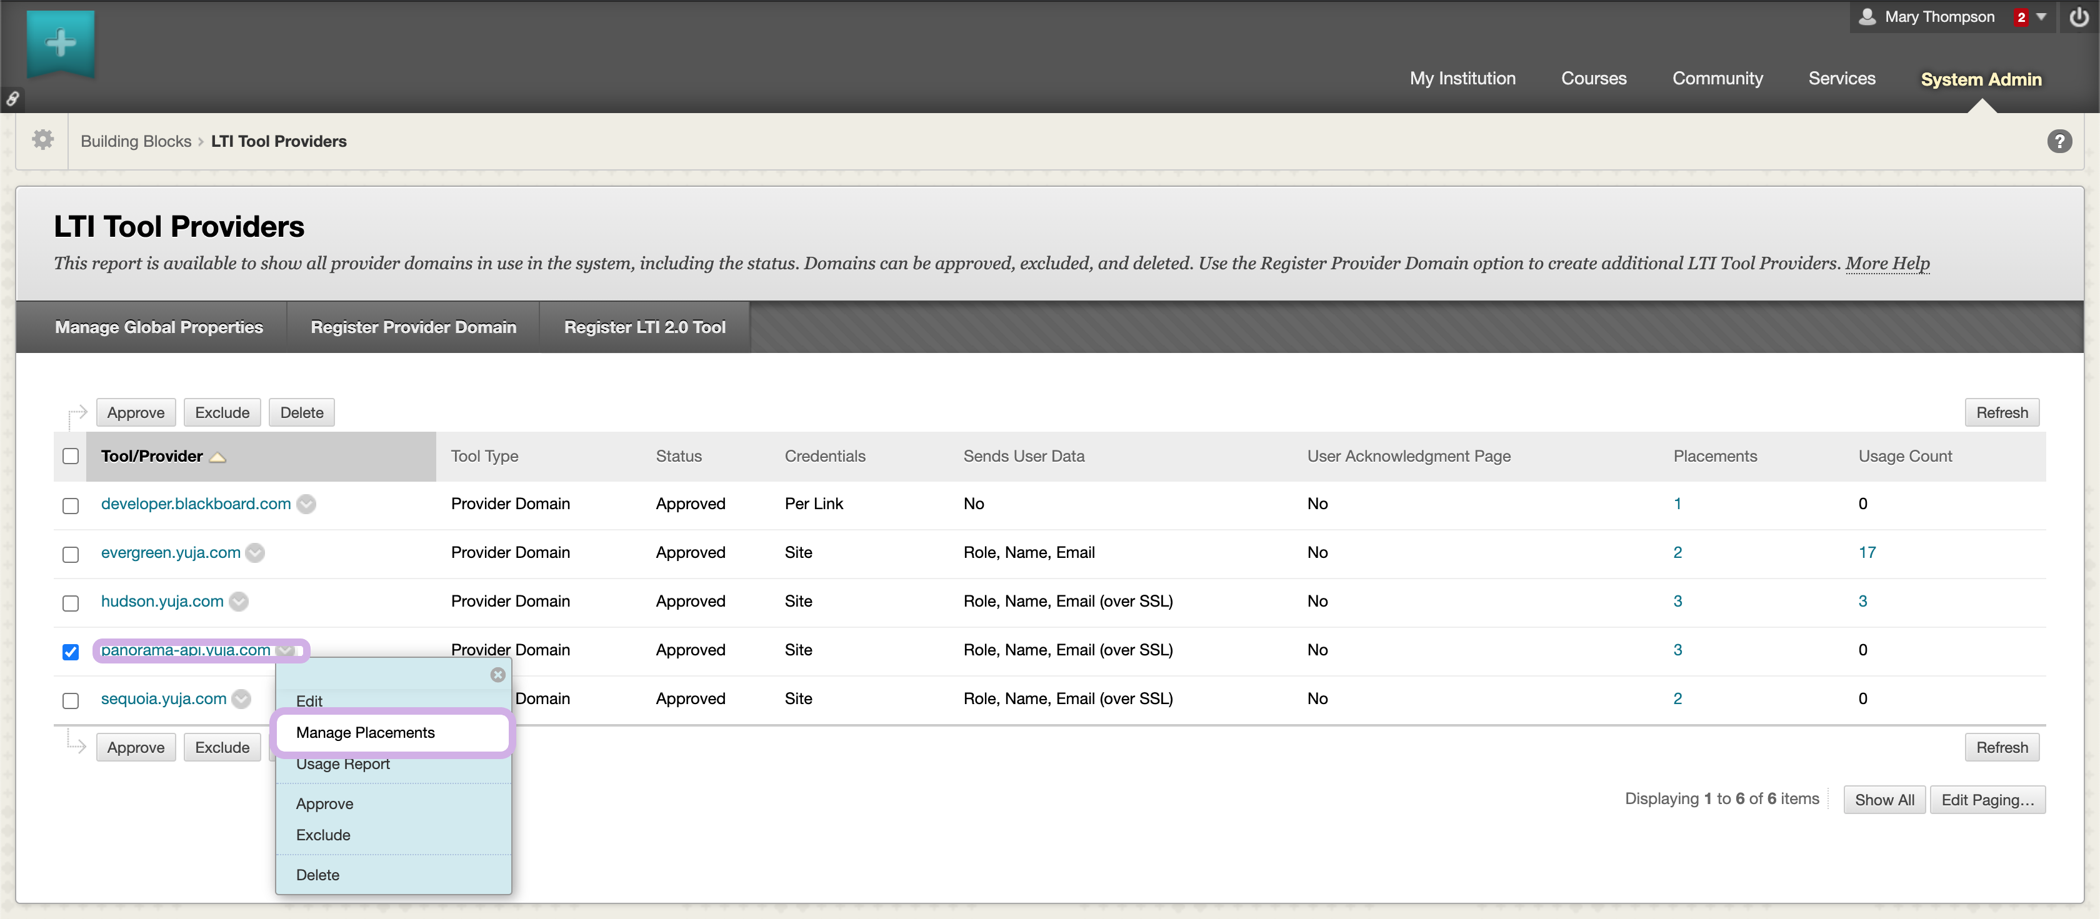2100x919 pixels.
Task: Expand the user menu arrow by Mary Thompson
Action: point(2041,17)
